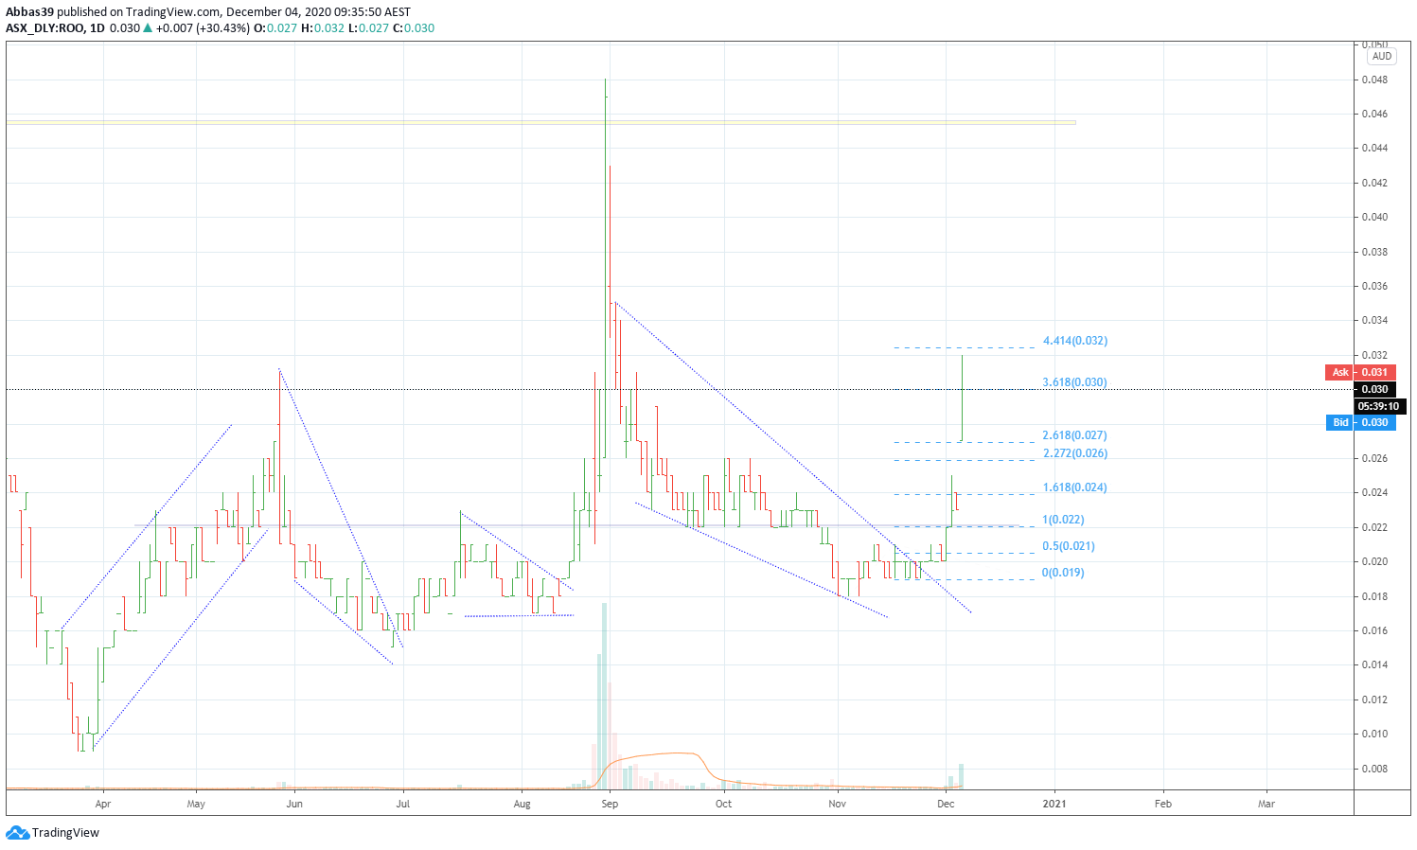Click the Feb label on time axis

click(1163, 804)
